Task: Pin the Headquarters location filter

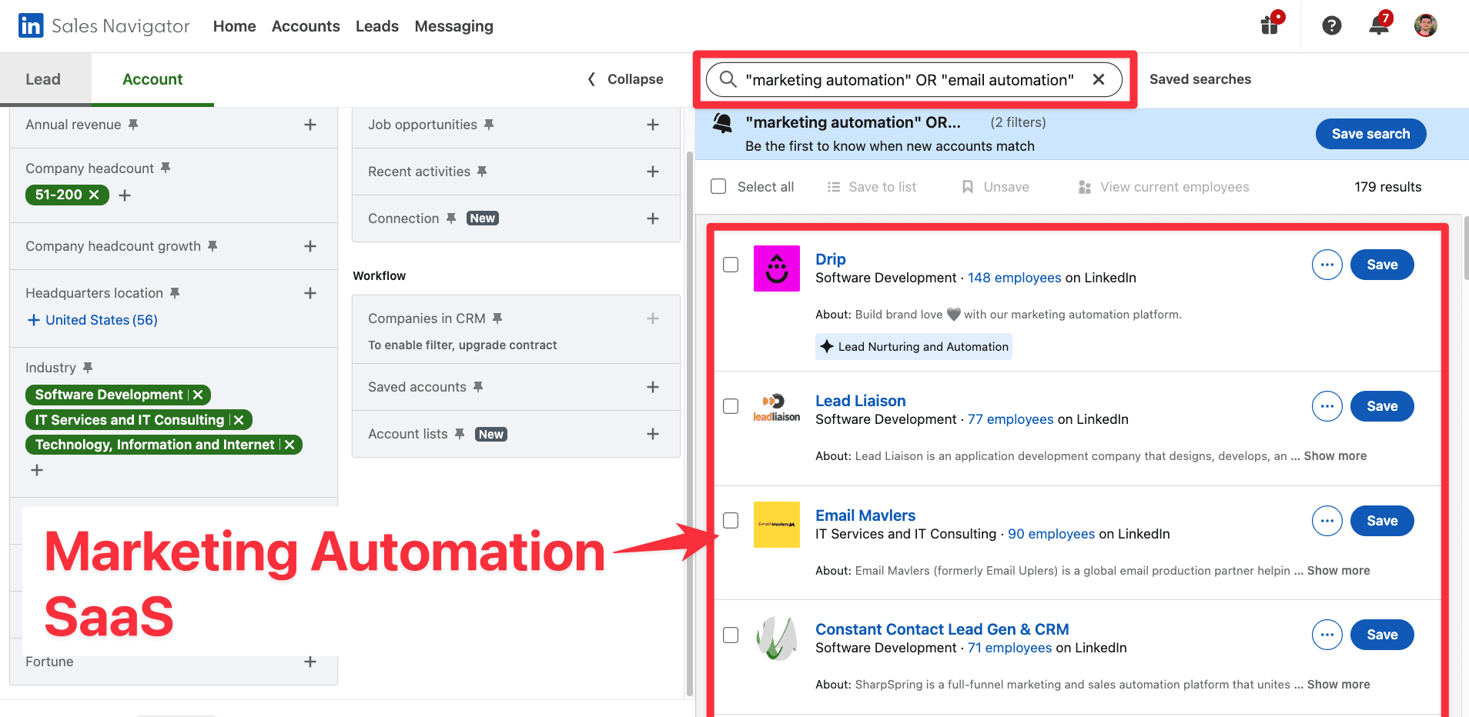Action: point(175,292)
